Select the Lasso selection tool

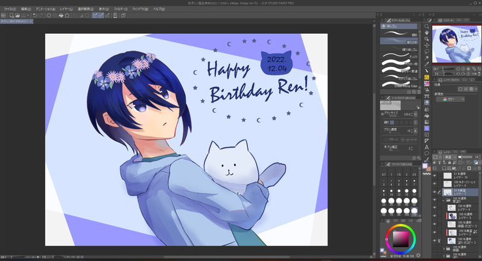427,52
